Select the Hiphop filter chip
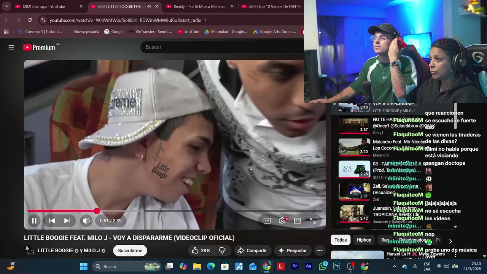 pyautogui.click(x=364, y=240)
